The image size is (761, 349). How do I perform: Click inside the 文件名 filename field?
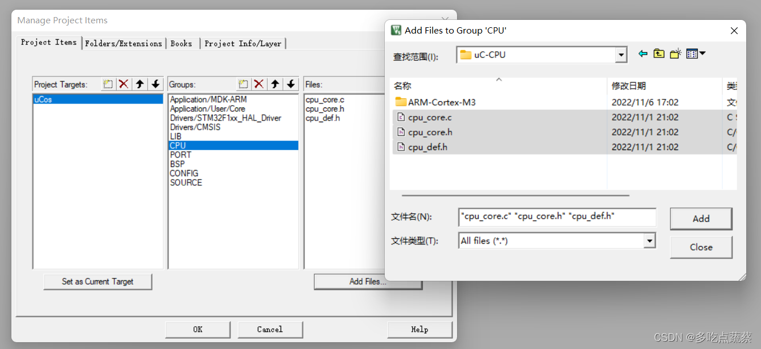click(555, 217)
